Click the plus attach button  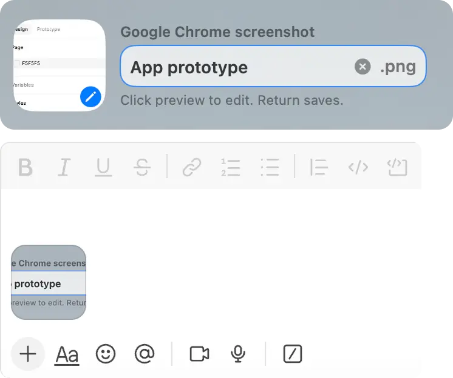[28, 354]
